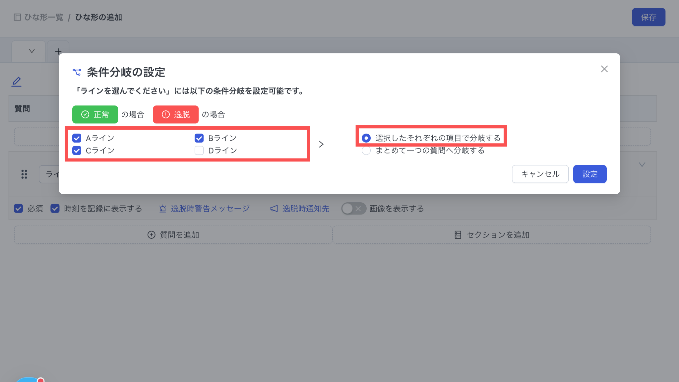Click the ひな形一覧 breadcrumb layout icon
The height and width of the screenshot is (382, 679).
17,17
